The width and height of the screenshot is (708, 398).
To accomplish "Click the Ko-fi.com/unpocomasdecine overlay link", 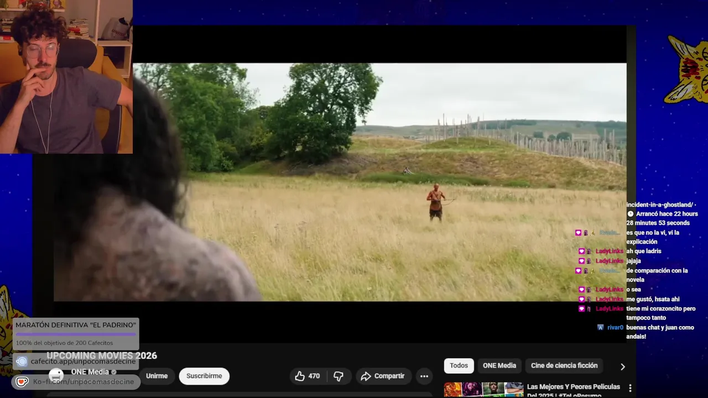I will click(x=83, y=382).
